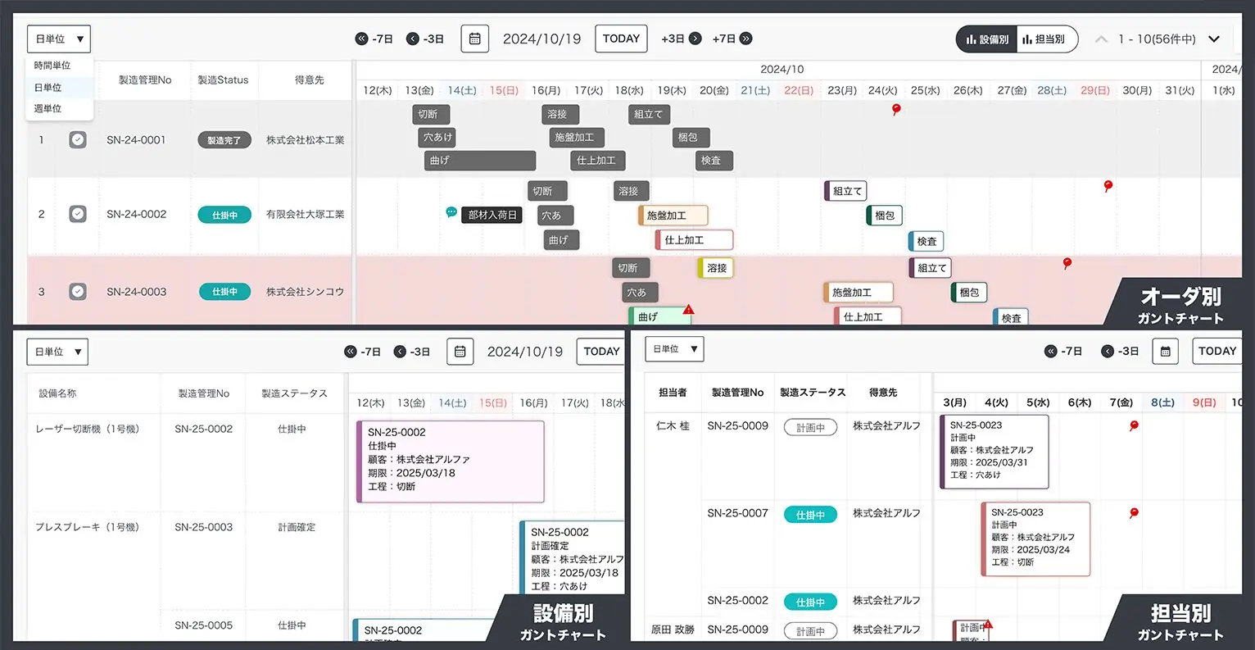Expand the down chevron next to pagination count
The height and width of the screenshot is (650, 1255).
click(x=1214, y=39)
